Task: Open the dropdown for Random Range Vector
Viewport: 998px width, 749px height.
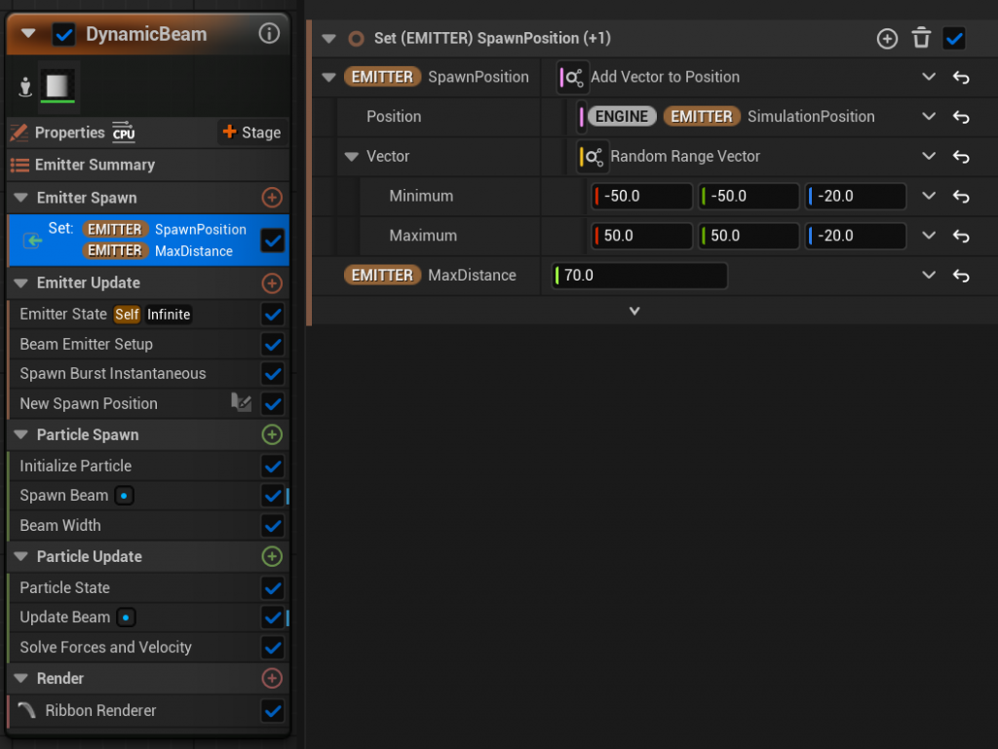Action: 929,157
